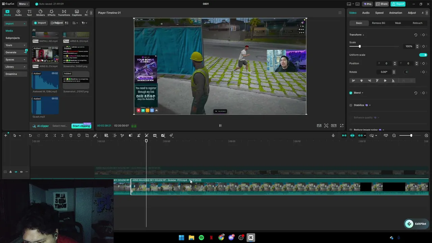Image resolution: width=432 pixels, height=243 pixels.
Task: Mute the upper timeline track audio
Action: (21, 172)
